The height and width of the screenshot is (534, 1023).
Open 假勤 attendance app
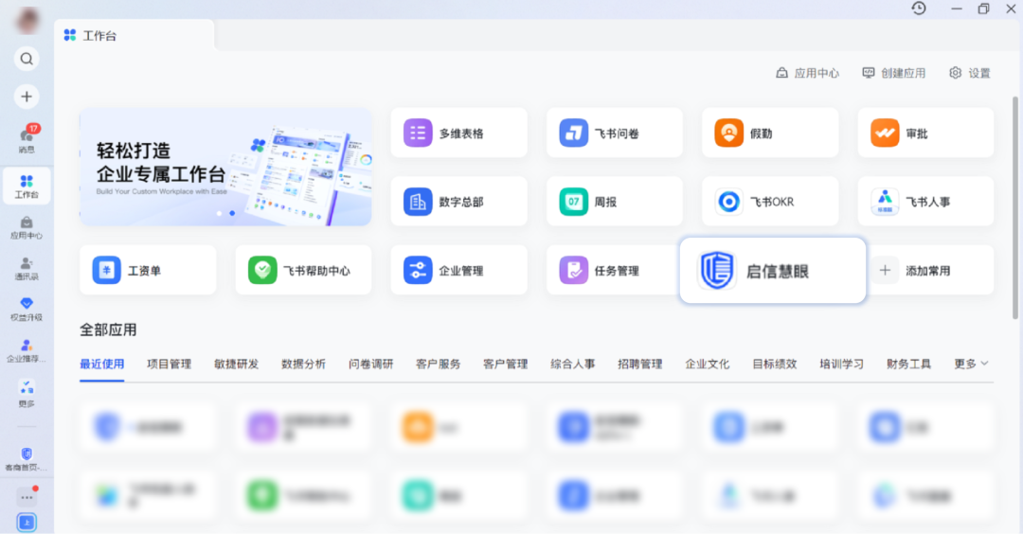point(770,133)
